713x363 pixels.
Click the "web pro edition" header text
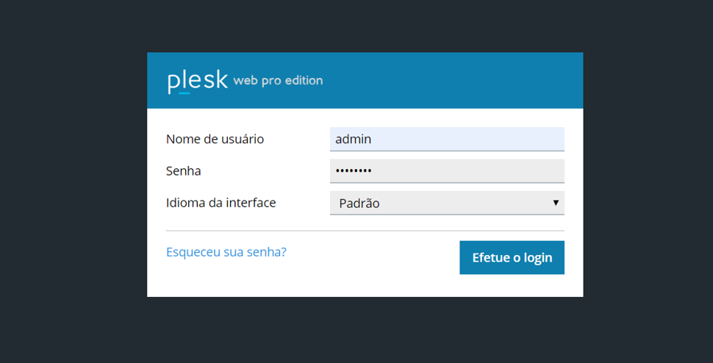(278, 80)
